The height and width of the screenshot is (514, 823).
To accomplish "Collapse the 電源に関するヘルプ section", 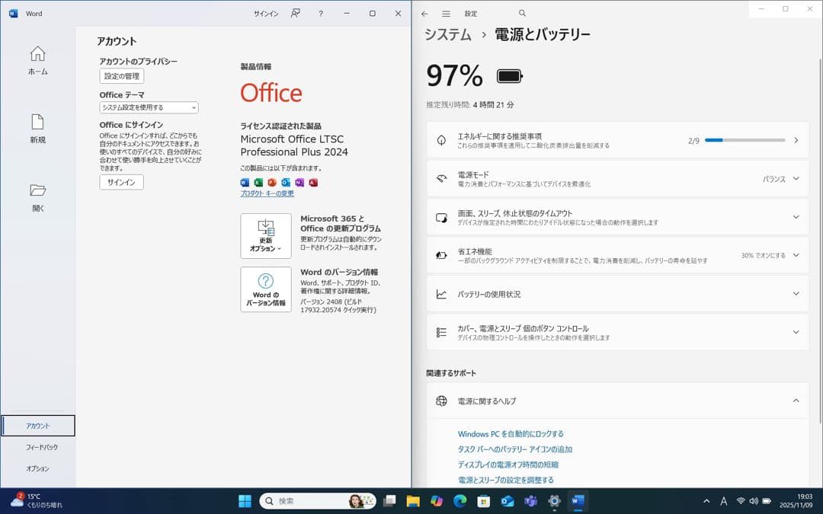I will click(x=796, y=401).
